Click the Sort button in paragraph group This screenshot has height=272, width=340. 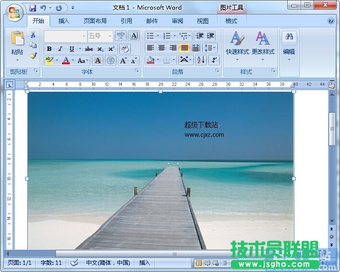coord(201,60)
